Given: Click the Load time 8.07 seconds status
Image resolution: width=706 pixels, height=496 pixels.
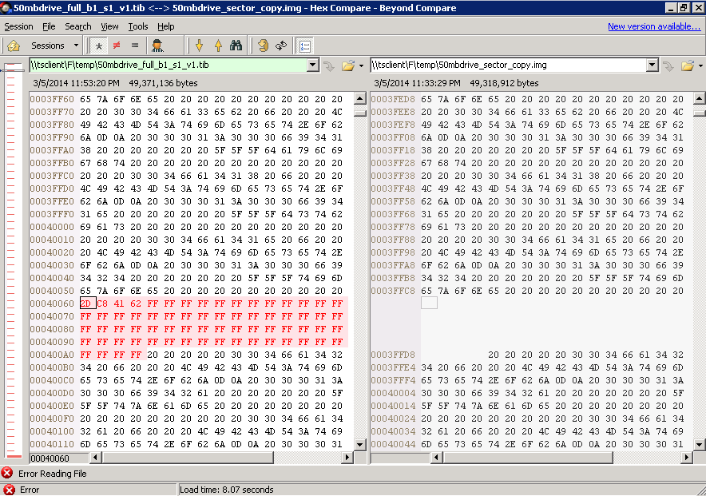Looking at the screenshot, I should [x=227, y=490].
